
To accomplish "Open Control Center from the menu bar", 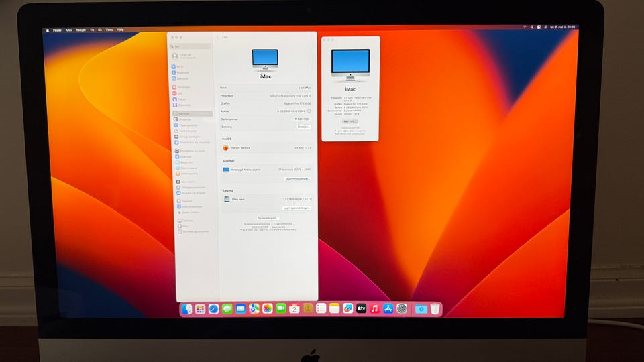I will (x=539, y=27).
